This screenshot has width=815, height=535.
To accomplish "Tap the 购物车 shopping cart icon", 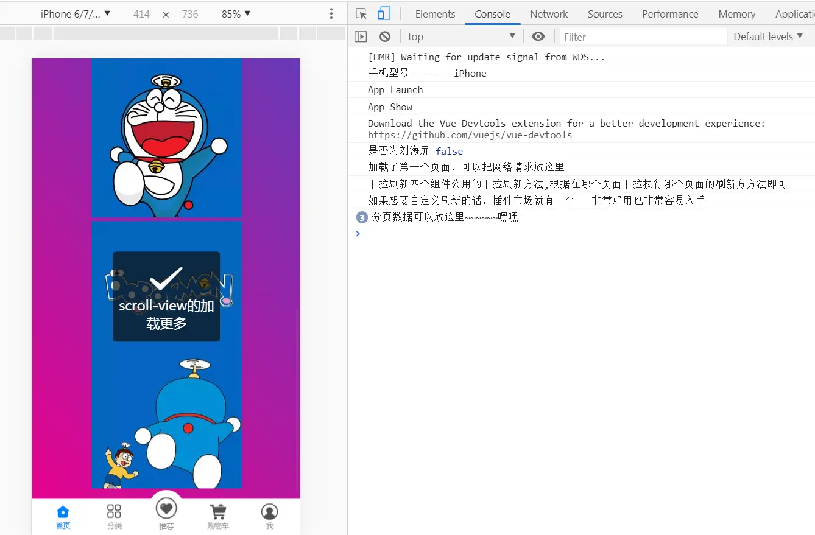I will point(217,511).
